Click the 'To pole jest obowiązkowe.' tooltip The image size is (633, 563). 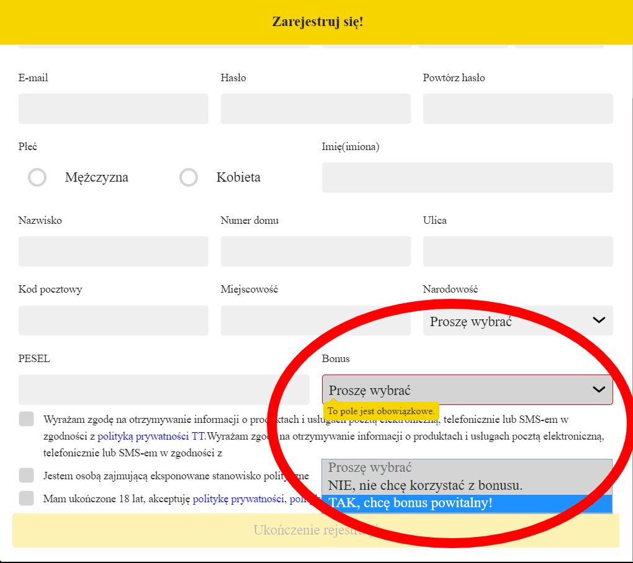(x=381, y=411)
